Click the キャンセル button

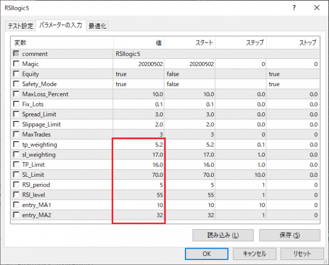[x=254, y=254]
